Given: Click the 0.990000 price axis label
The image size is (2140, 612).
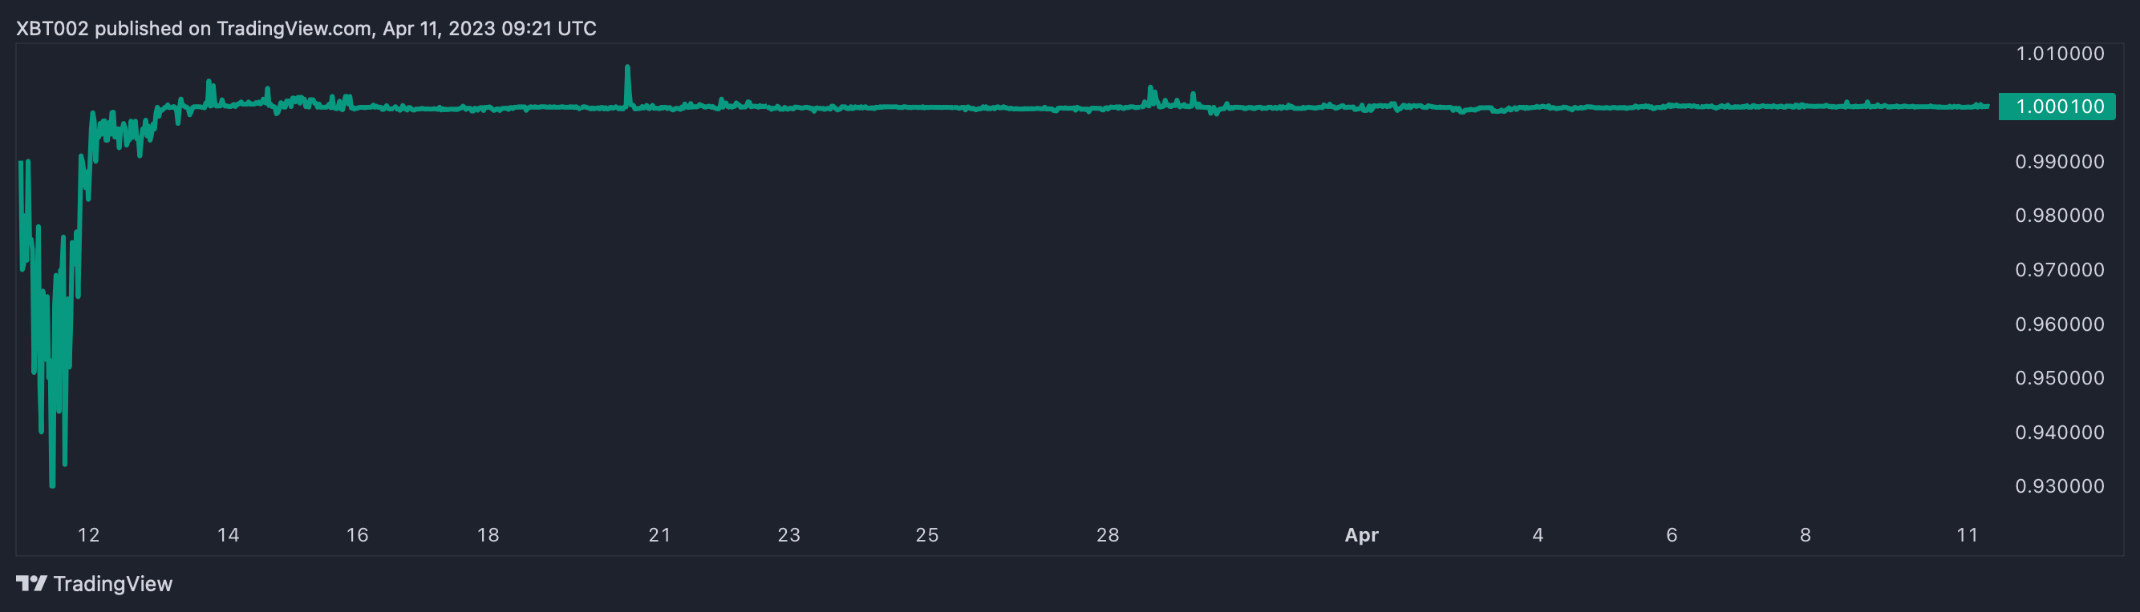Looking at the screenshot, I should tap(2061, 162).
